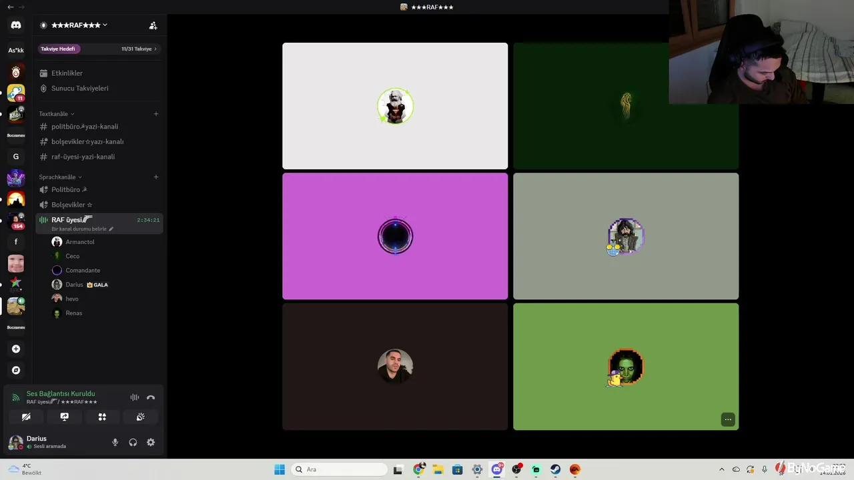The height and width of the screenshot is (480, 854).
Task: Open the As*kk server
Action: (x=16, y=50)
